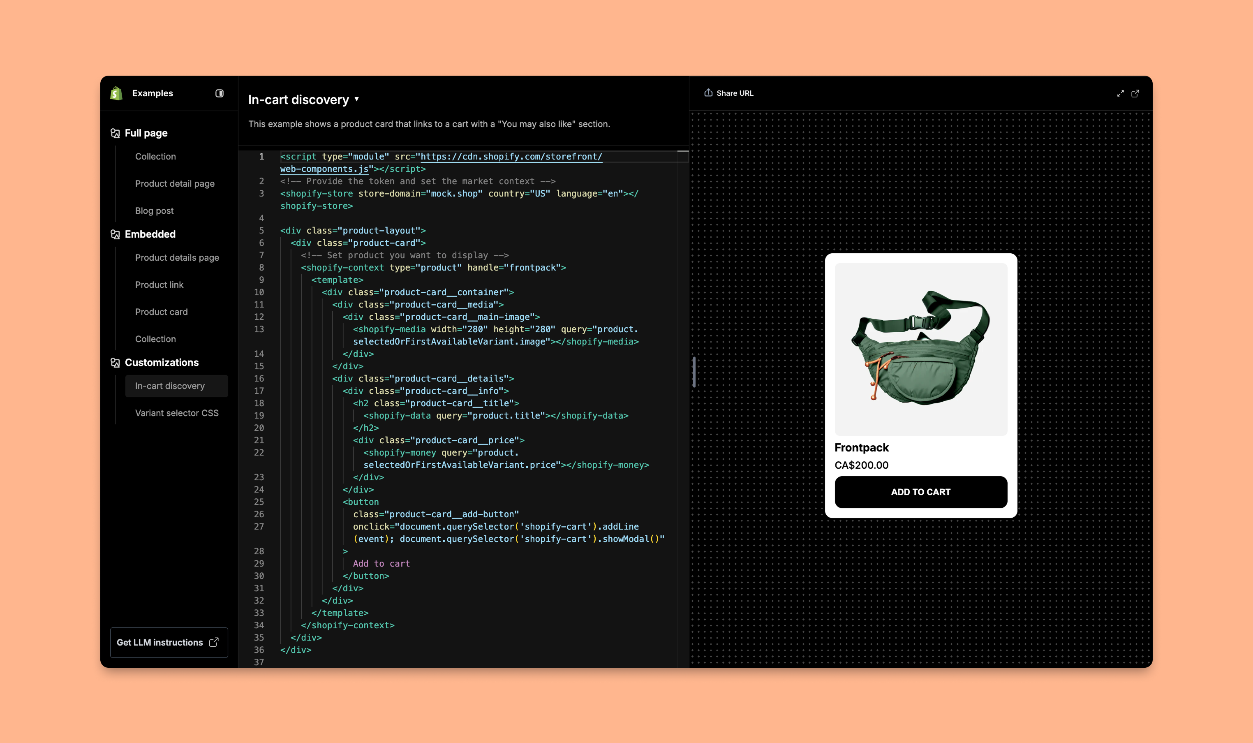
Task: Open Collection under Full page
Action: point(156,156)
